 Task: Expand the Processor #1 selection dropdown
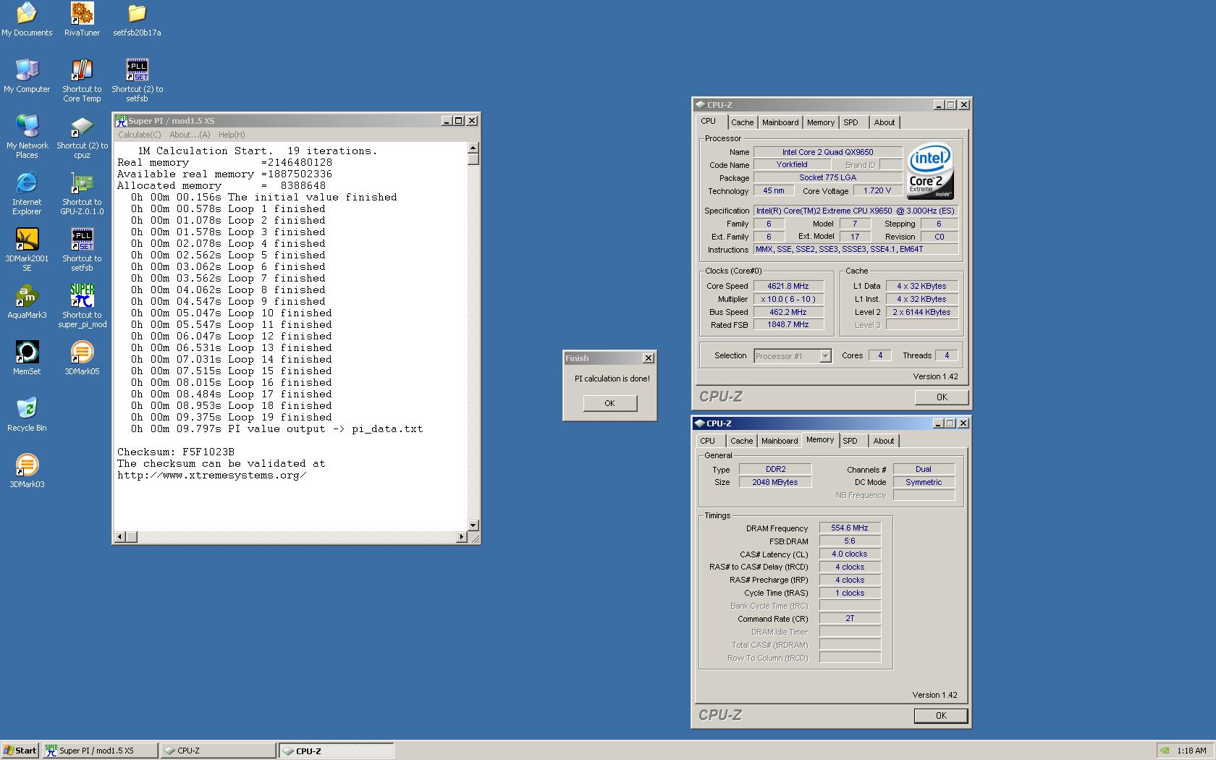[825, 355]
